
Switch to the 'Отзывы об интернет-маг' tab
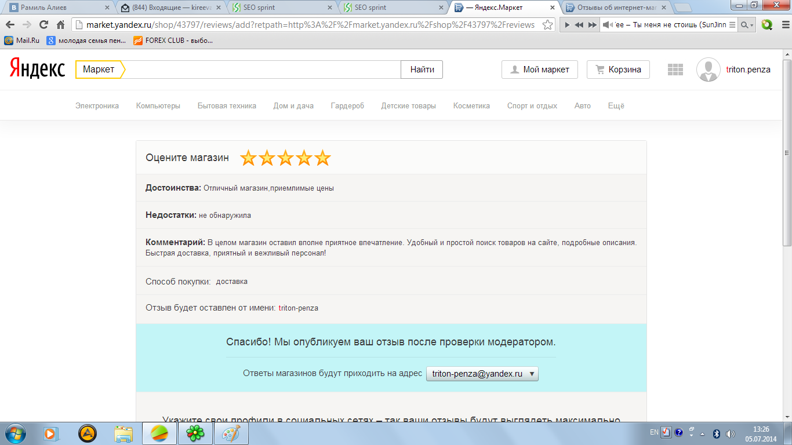coord(616,8)
